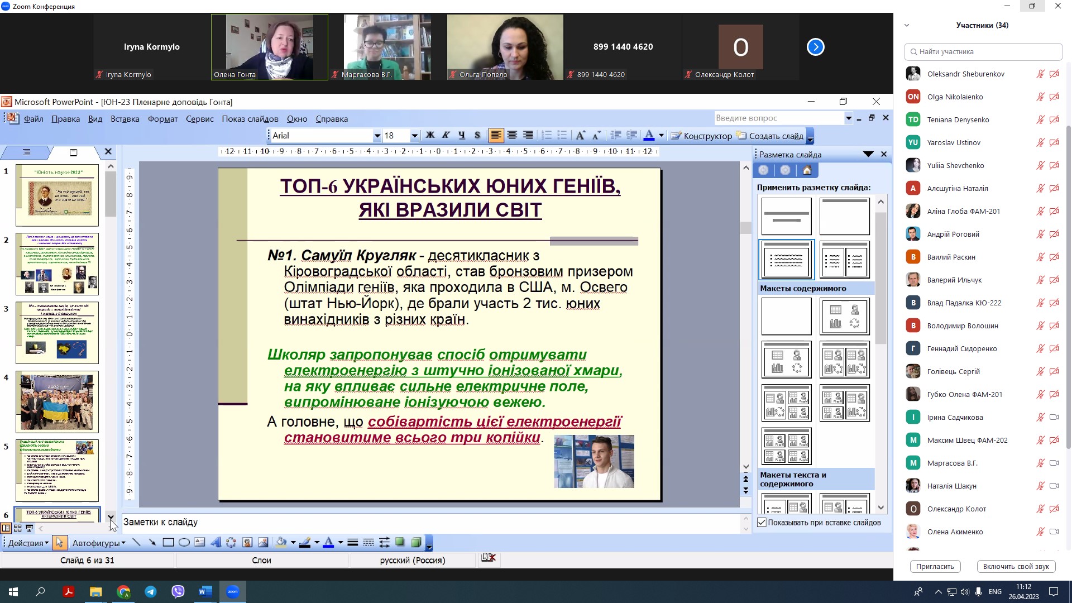1072x603 pixels.
Task: Select the Rectangle drawing tool
Action: coord(168,543)
